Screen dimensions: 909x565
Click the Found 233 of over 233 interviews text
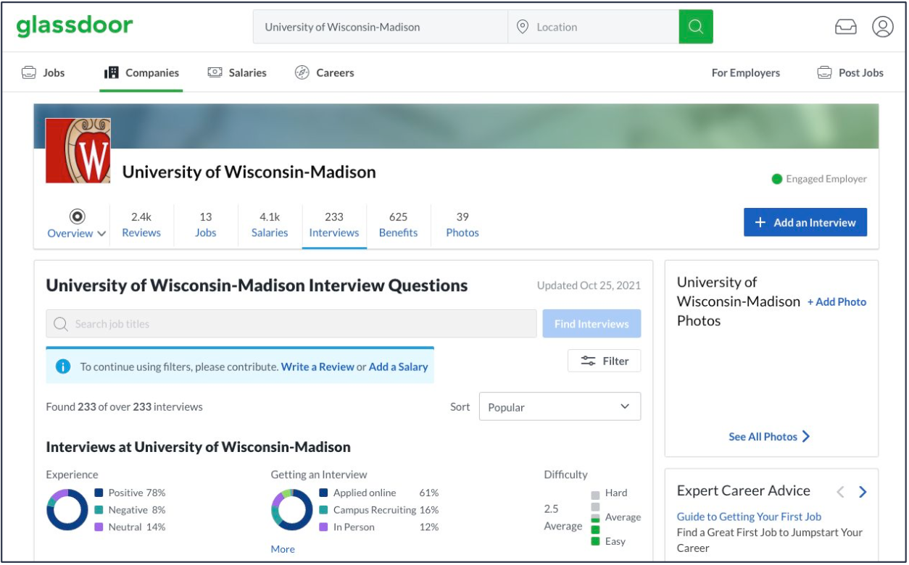tap(124, 406)
